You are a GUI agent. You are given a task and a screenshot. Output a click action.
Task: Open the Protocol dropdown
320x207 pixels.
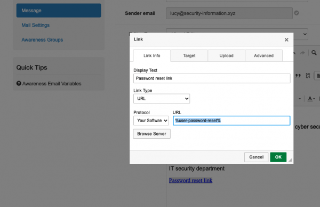151,121
